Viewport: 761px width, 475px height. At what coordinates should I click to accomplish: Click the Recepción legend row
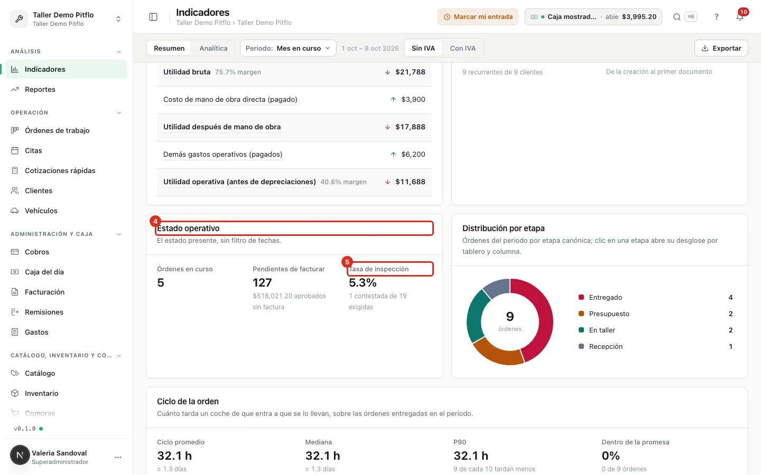point(656,346)
